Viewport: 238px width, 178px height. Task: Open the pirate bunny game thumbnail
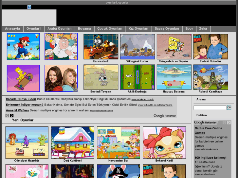pyautogui.click(x=119, y=171)
